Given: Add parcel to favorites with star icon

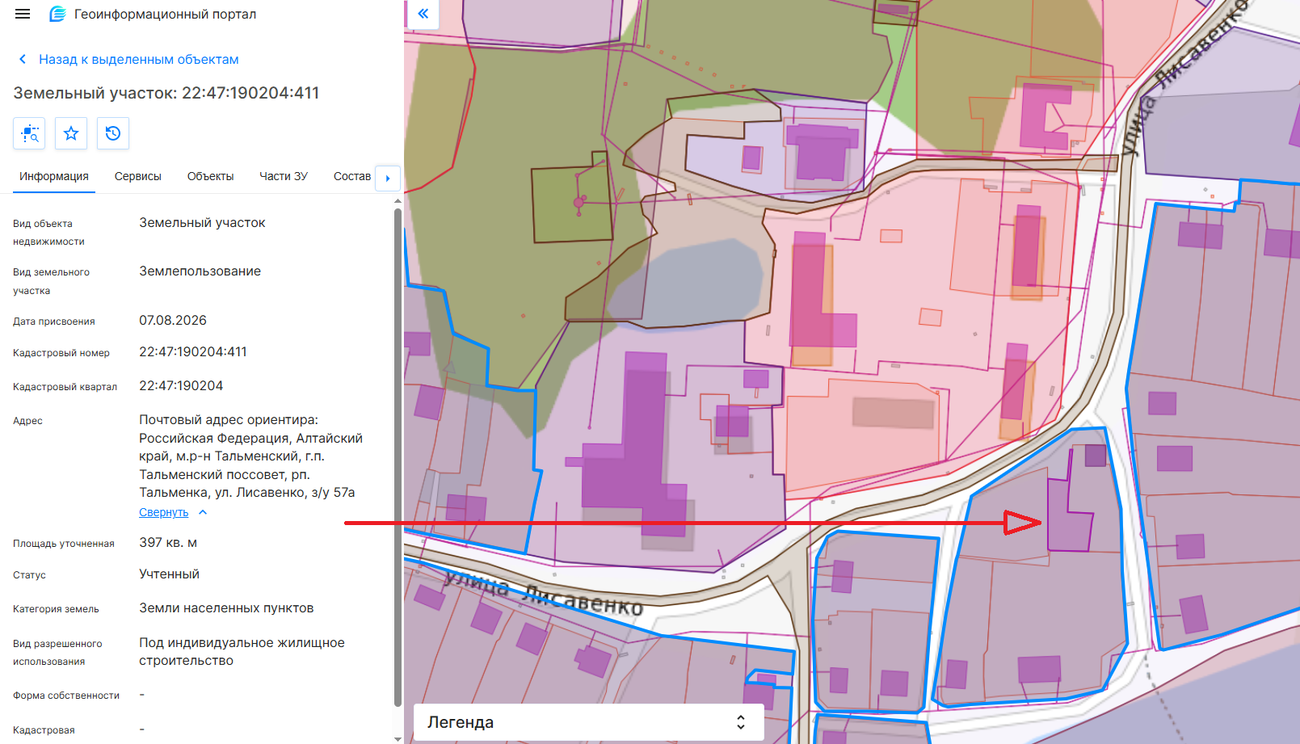Looking at the screenshot, I should 71,133.
